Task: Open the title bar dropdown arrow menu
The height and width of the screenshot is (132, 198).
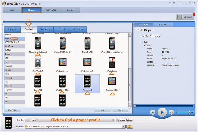Action: point(169,3)
